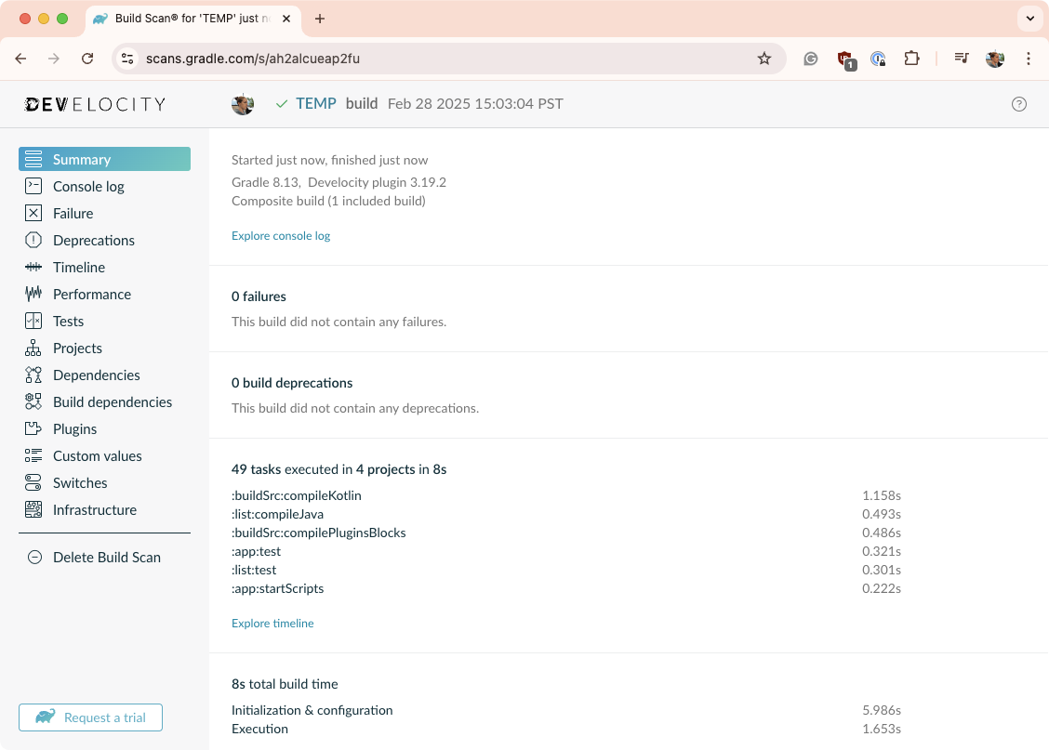Click Delete Build Scan

click(106, 557)
